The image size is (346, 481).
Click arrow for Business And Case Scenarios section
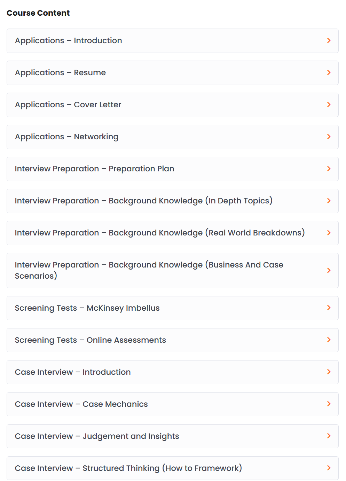click(x=329, y=270)
